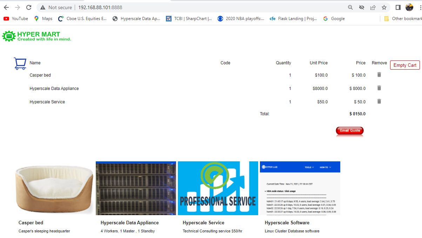Click the Hyperscale Software screenshot image
Screen dimensions: 422x238
coord(300,188)
